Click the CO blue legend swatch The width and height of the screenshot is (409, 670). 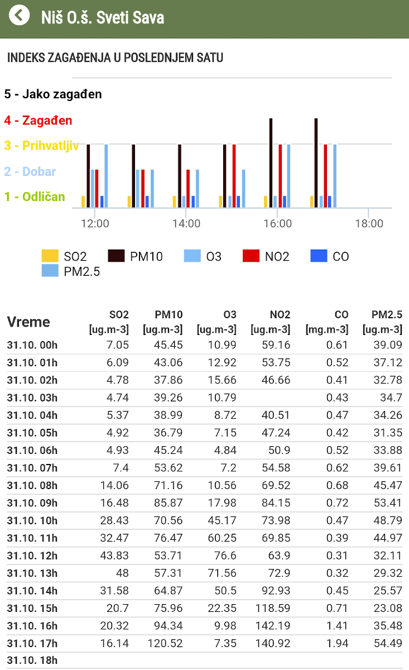[319, 256]
